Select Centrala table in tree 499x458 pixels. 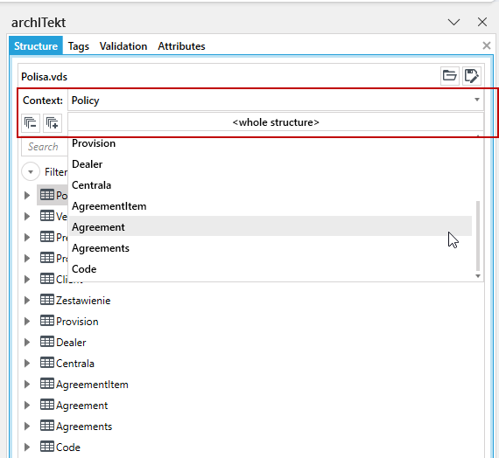[x=67, y=364]
